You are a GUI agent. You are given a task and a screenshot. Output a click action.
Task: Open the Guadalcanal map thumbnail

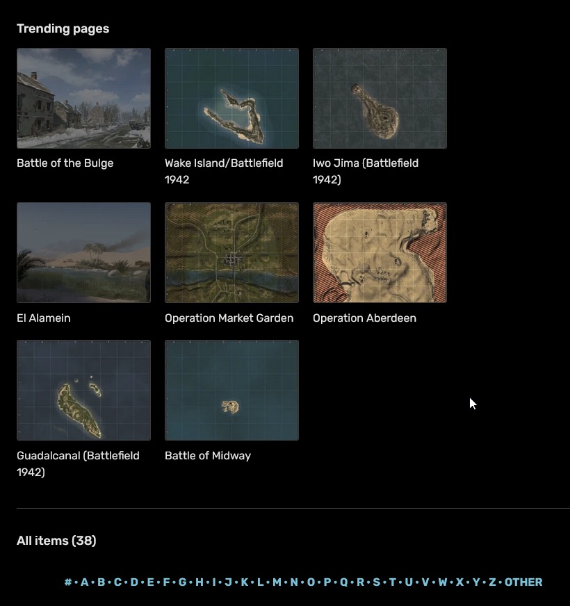[x=83, y=390]
